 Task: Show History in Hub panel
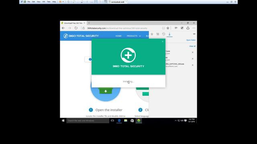pyautogui.click(x=163, y=34)
